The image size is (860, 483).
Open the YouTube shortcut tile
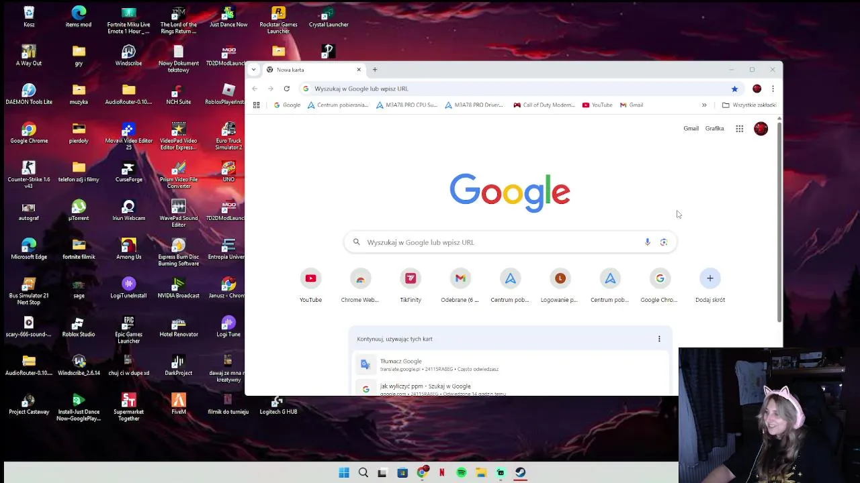[310, 286]
